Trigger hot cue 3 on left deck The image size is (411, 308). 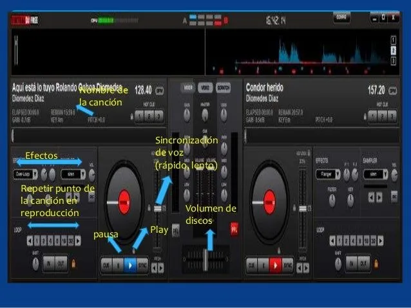158,116
